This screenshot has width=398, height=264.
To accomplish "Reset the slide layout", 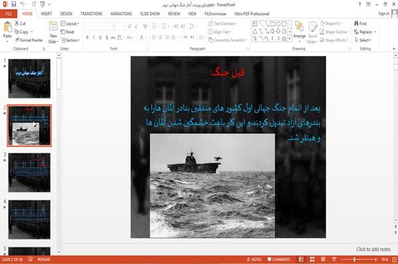I will (68, 32).
